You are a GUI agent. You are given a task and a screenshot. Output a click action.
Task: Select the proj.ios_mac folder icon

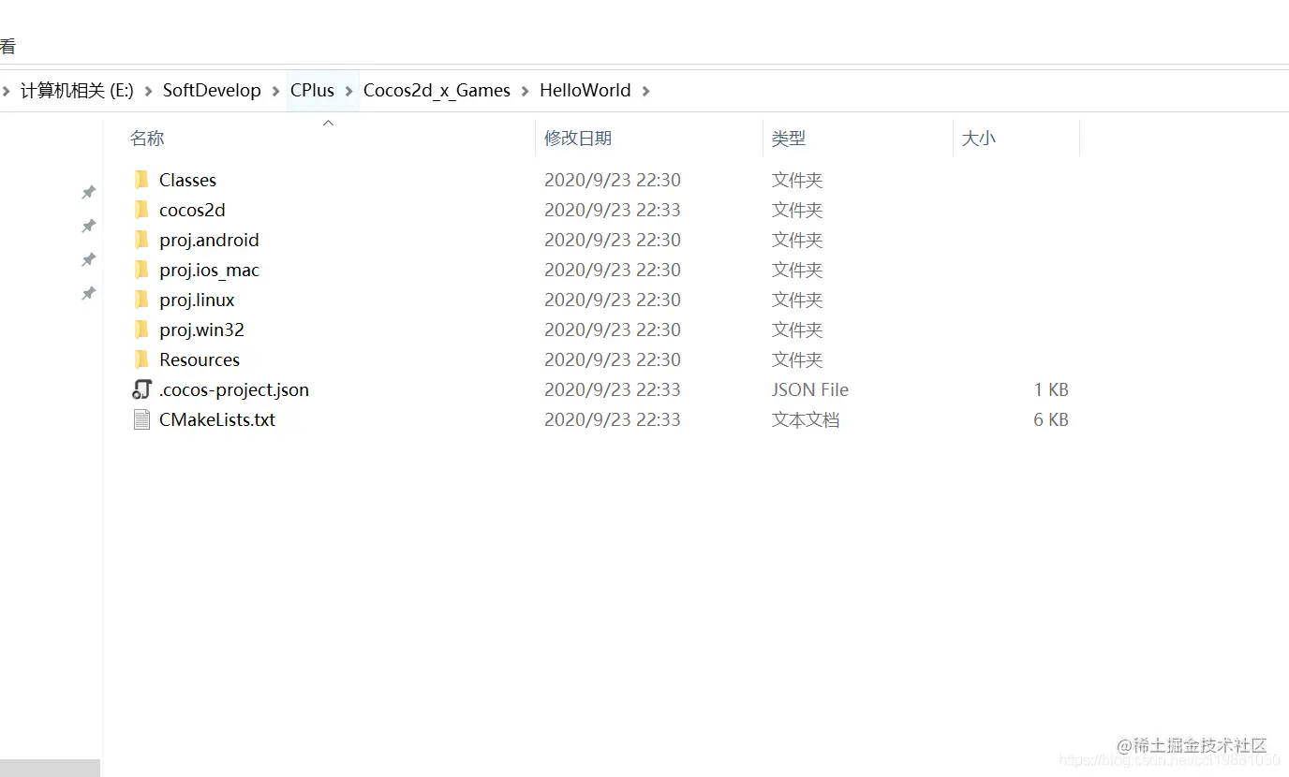point(141,270)
